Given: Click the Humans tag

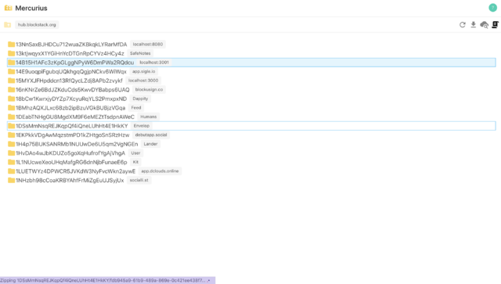Looking at the screenshot, I should pos(148,117).
